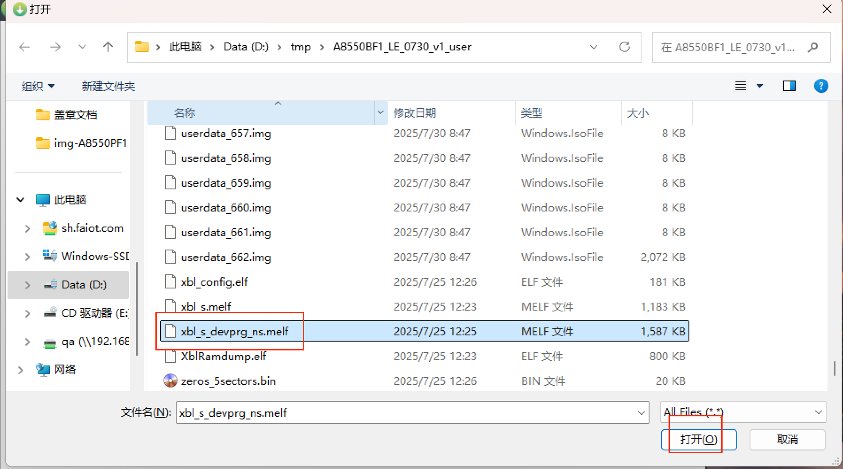Click XblRamdump.elf file icon

[170, 356]
